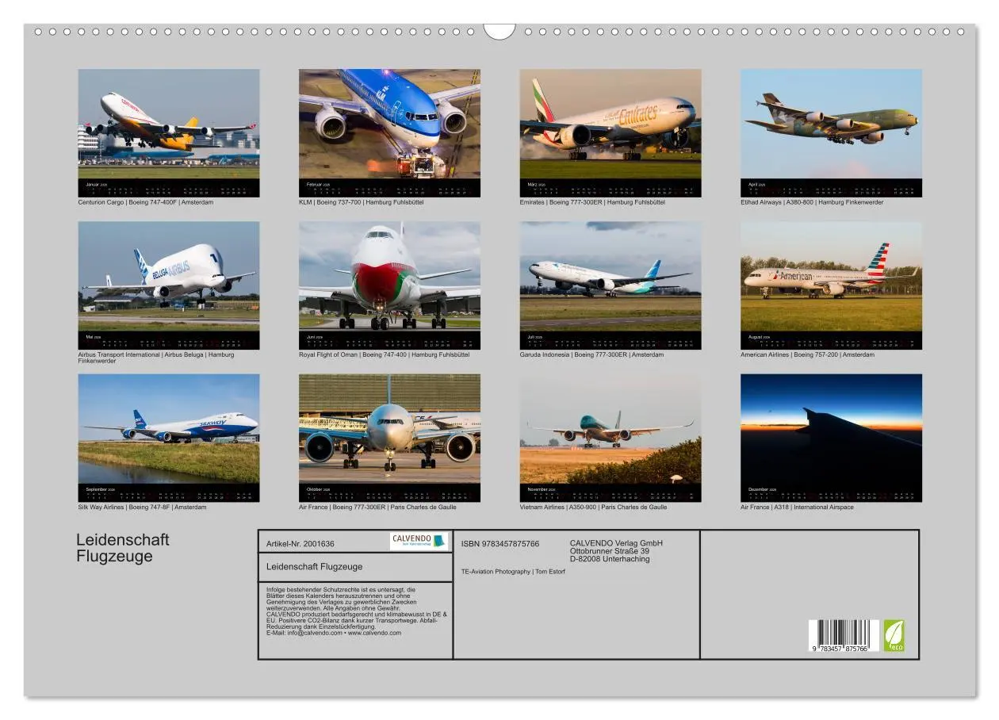
Task: Click caption 'Air France | A318 | International Airspace'
Action: [x=797, y=507]
